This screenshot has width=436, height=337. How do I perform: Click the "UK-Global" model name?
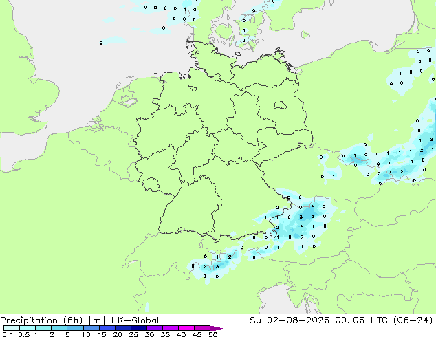click(135, 320)
